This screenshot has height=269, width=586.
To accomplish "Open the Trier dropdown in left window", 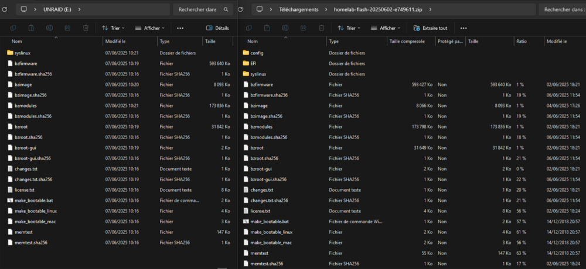I will pos(113,28).
